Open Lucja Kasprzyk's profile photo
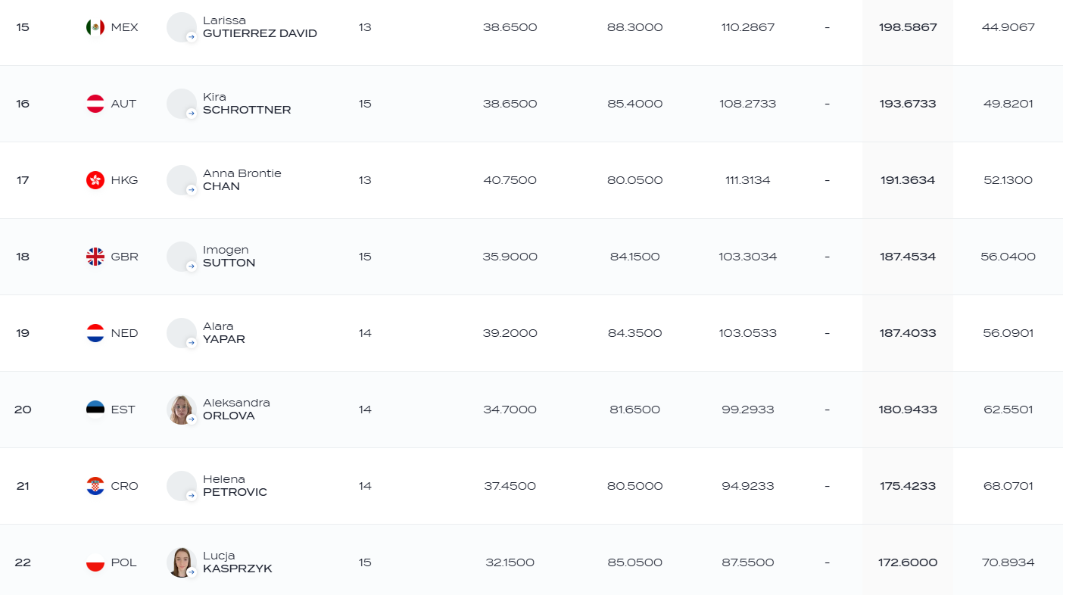 [x=182, y=562]
